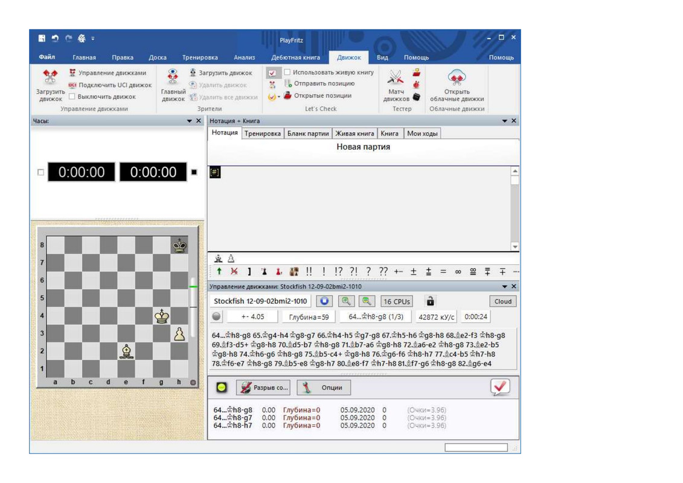683x483 pixels.
Task: Open the engine panel dropdown arrow
Action: click(504, 287)
